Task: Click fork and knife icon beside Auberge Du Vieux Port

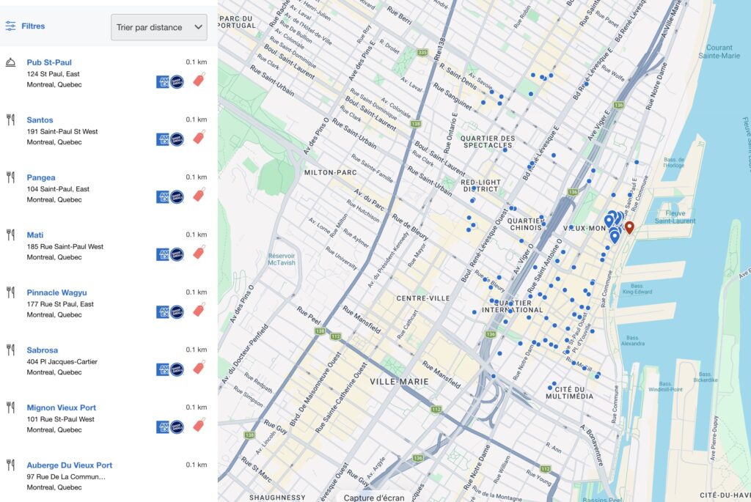Action: coord(10,465)
